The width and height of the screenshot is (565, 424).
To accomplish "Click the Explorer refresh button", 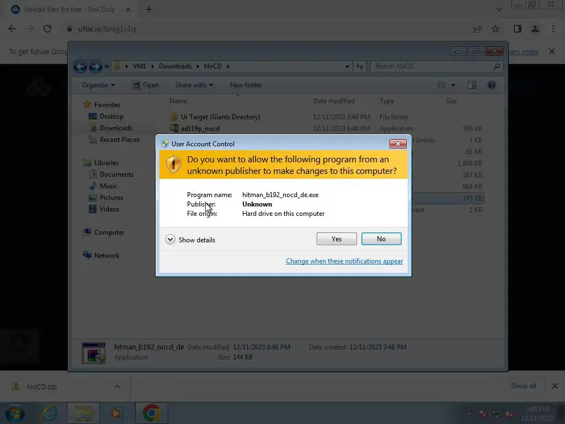I will click(360, 66).
